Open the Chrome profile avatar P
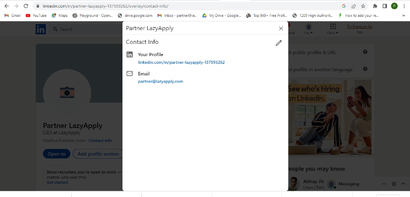This screenshot has width=410, height=197. tap(394, 6)
